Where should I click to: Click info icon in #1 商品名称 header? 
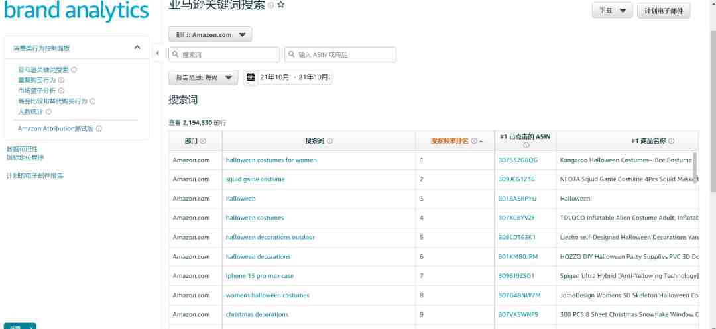pyautogui.click(x=671, y=141)
